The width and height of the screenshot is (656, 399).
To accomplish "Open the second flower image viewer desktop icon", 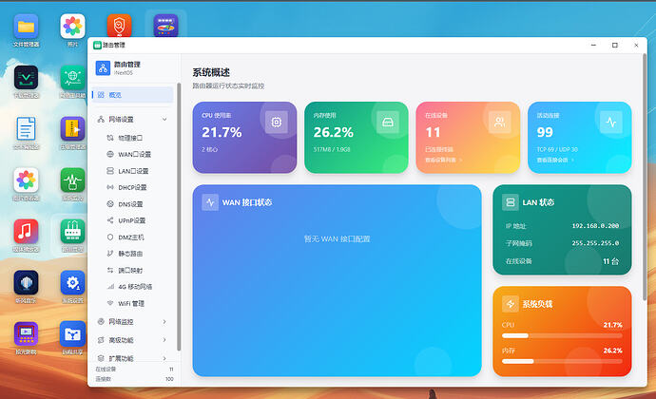I will click(26, 180).
